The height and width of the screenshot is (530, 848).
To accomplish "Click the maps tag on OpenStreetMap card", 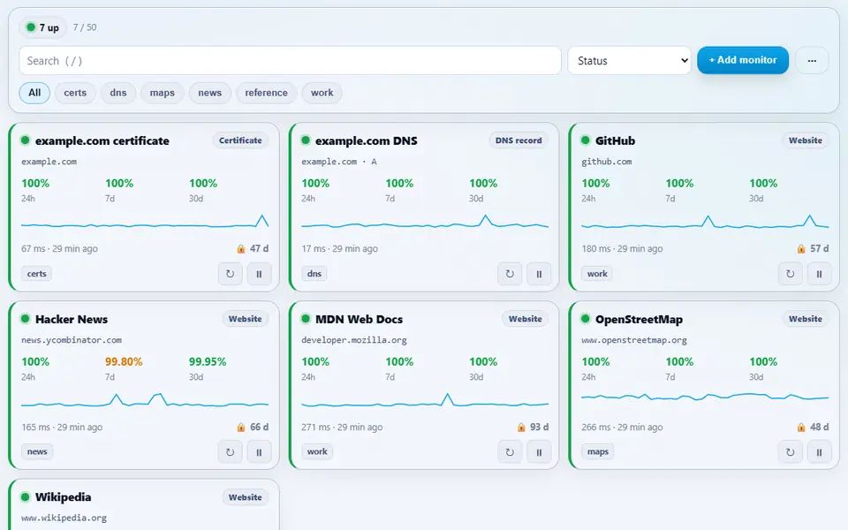I will coord(598,451).
